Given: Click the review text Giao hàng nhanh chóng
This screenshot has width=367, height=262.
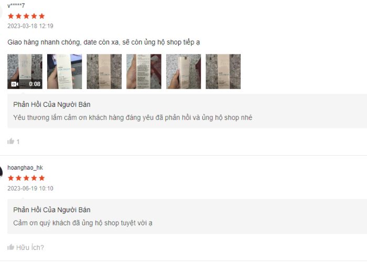Looking at the screenshot, I should [x=104, y=42].
